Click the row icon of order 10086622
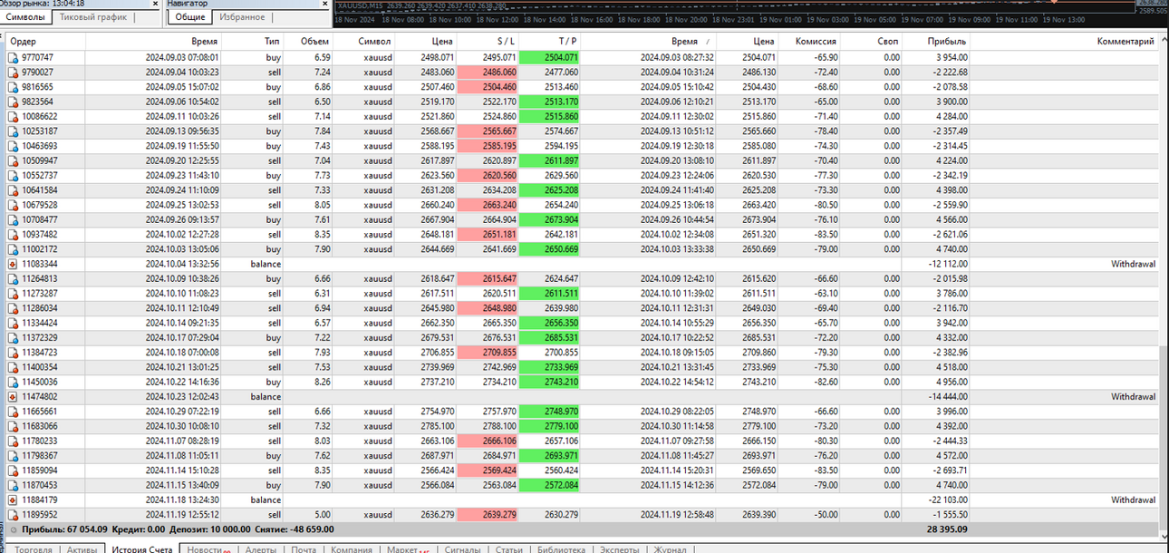 point(13,116)
